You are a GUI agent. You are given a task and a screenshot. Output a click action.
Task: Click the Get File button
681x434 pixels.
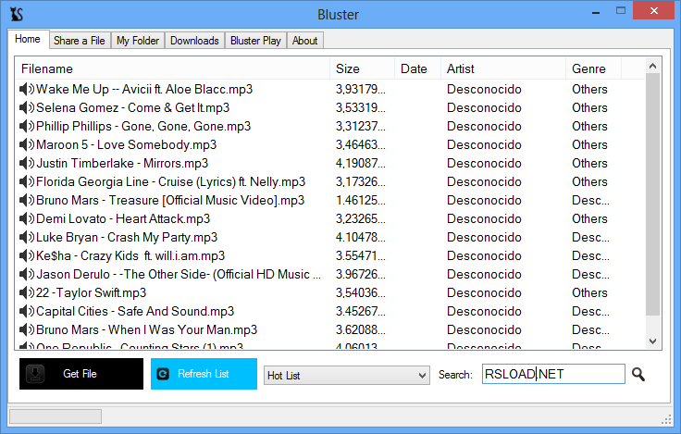pyautogui.click(x=81, y=374)
